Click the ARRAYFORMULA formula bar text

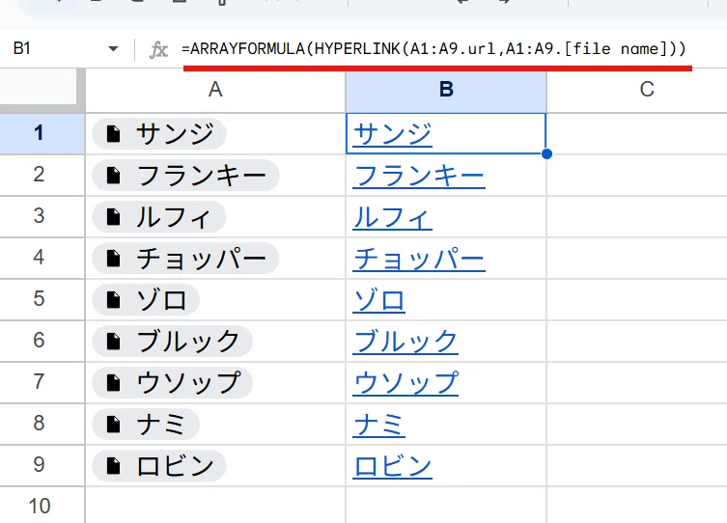[x=433, y=48]
